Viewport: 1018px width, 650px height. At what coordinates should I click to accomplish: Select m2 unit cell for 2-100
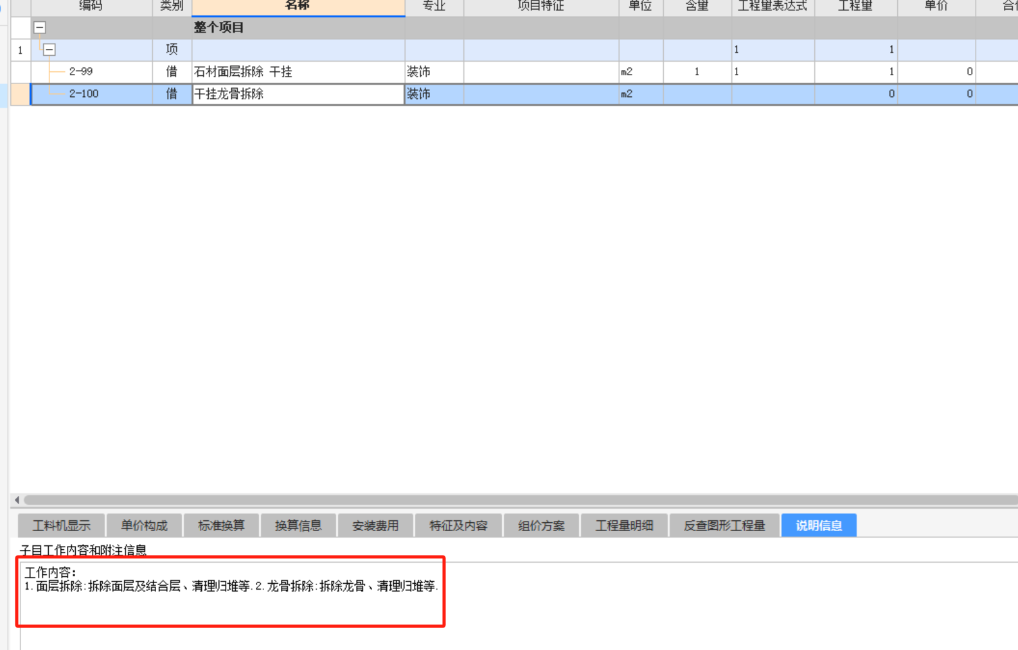(x=641, y=94)
